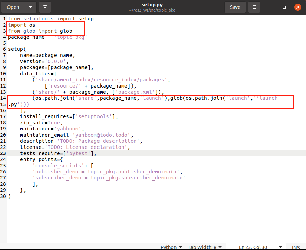Minimize the gedit window

271,7
